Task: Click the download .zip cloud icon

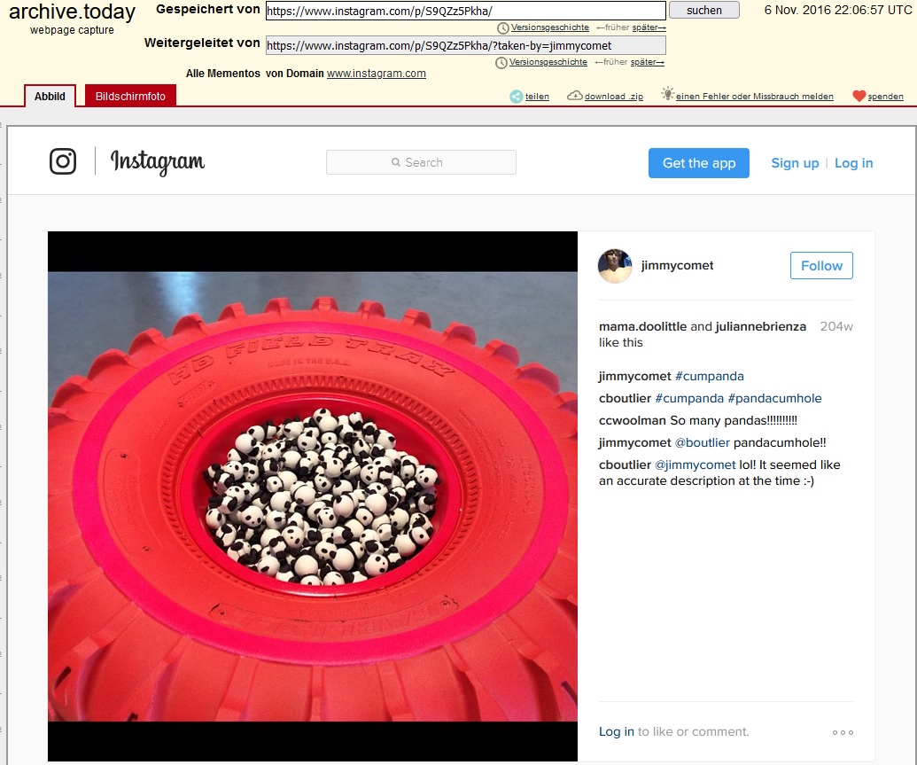Action: click(574, 96)
